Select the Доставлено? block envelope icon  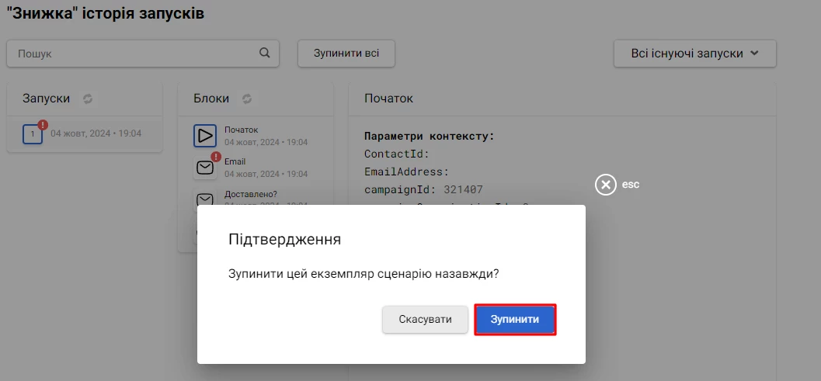(205, 199)
